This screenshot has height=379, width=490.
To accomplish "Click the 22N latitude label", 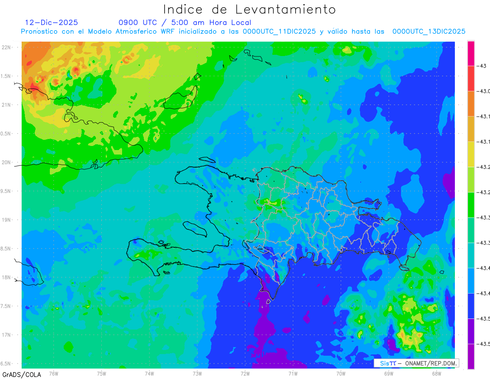I will (6, 47).
